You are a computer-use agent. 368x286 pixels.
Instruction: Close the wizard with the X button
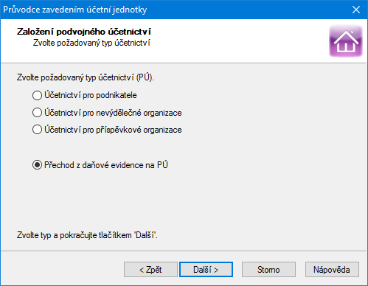356,10
